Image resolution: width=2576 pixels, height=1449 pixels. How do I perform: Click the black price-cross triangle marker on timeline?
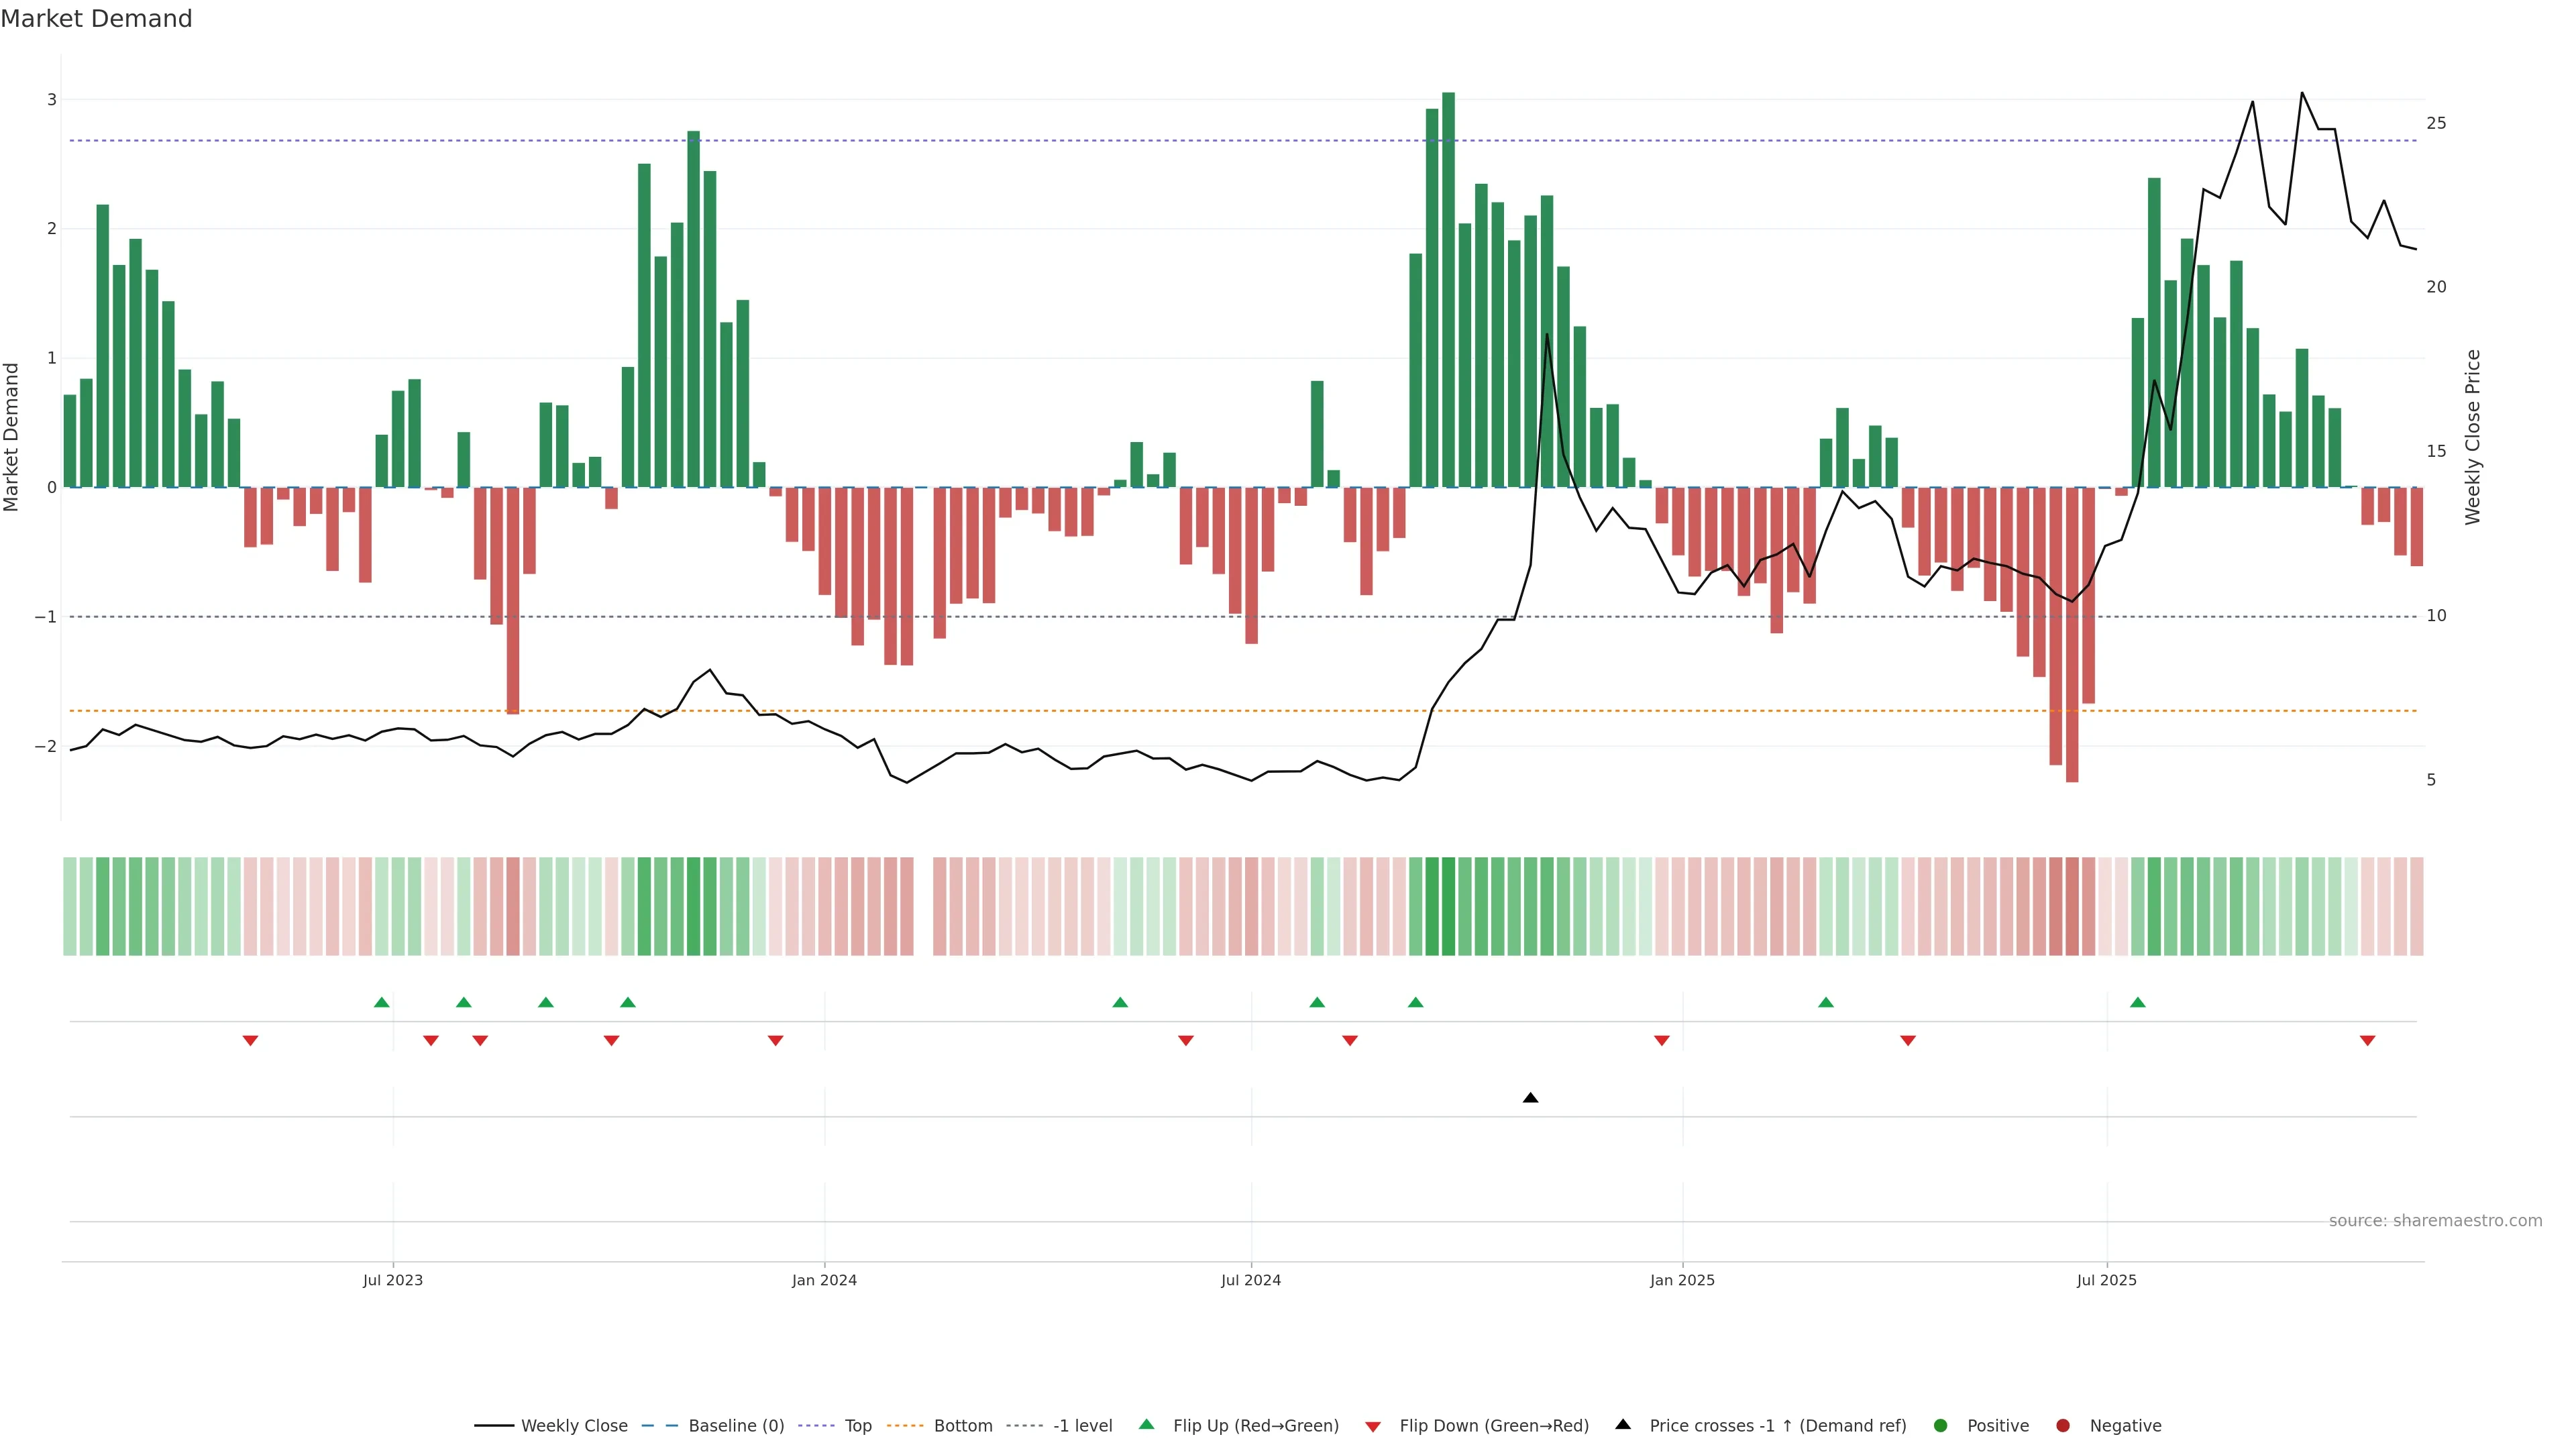pyautogui.click(x=1530, y=1098)
